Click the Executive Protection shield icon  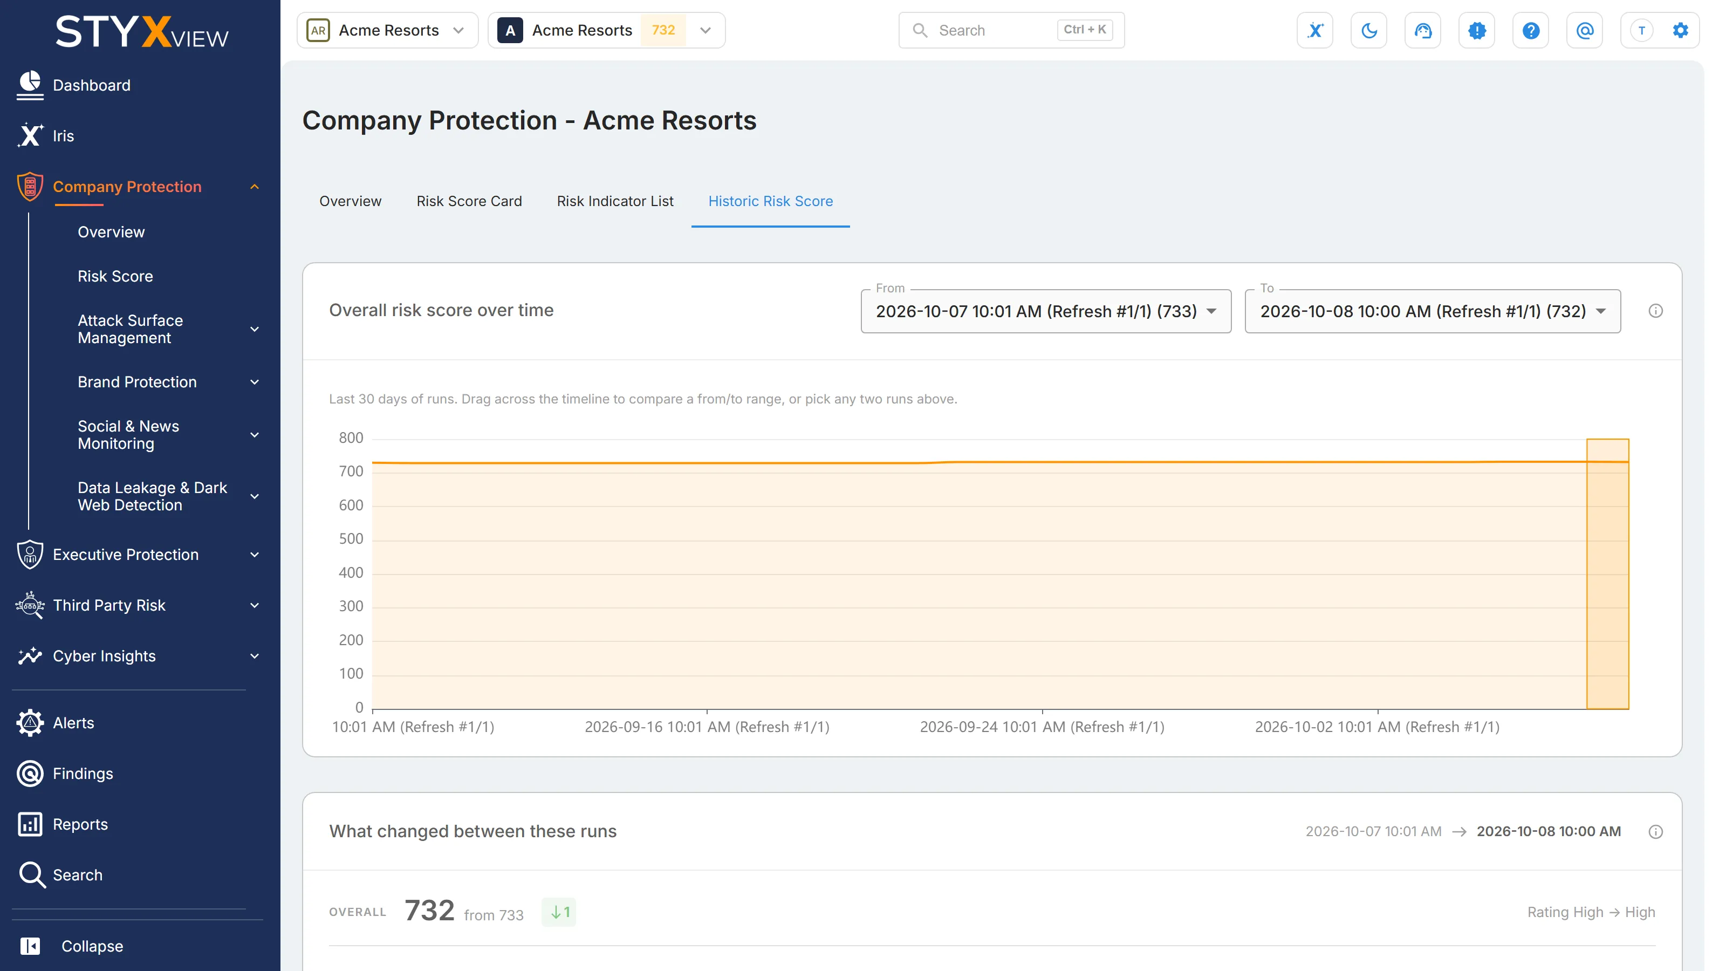click(30, 554)
